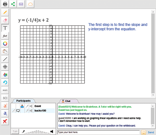
Task: Open the SCI symbols palette
Action: click(5, 98)
